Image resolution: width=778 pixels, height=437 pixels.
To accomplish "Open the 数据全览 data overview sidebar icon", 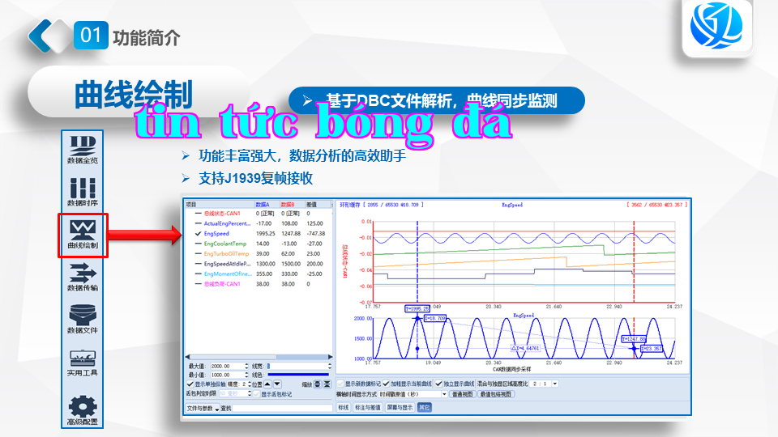I will click(x=83, y=149).
